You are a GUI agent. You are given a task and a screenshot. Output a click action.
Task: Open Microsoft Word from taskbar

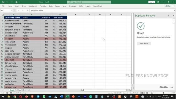point(61,97)
